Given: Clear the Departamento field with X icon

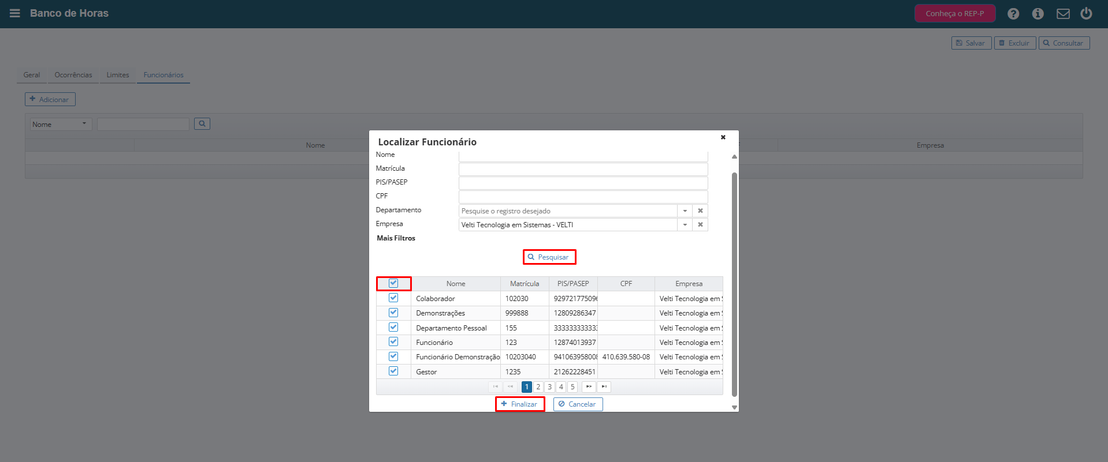Looking at the screenshot, I should [x=700, y=211].
